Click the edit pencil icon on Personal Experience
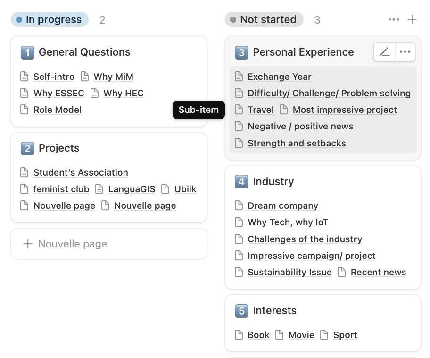Image resolution: width=430 pixels, height=358 pixels. tap(385, 52)
